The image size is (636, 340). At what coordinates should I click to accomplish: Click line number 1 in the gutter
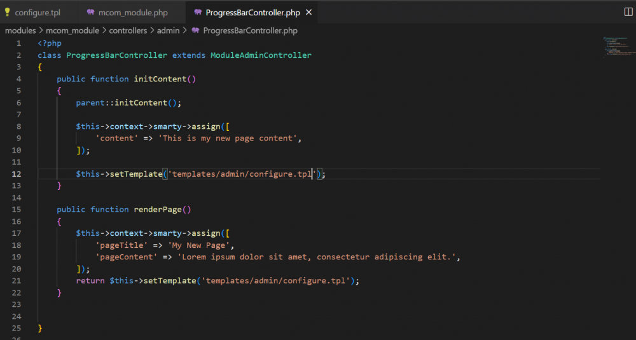(18, 43)
